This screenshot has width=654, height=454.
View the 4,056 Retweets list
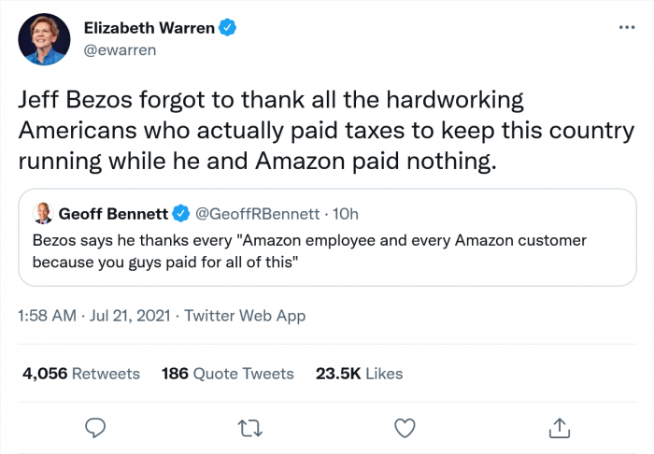coord(80,374)
